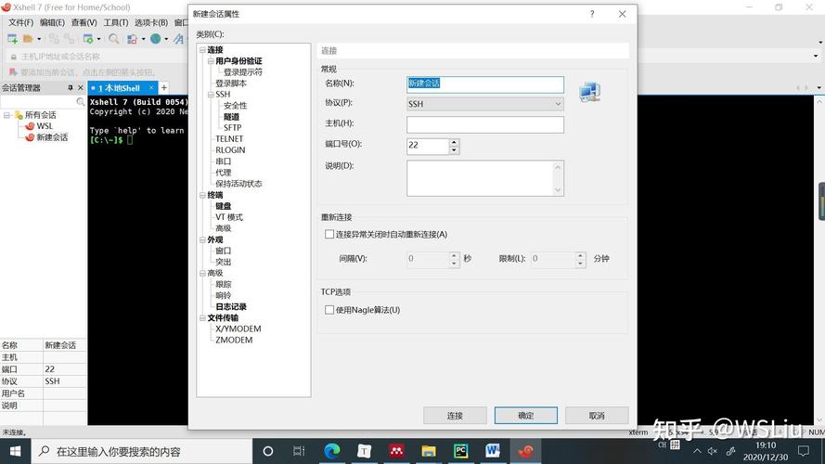Pin the session manager panel

tap(70, 88)
